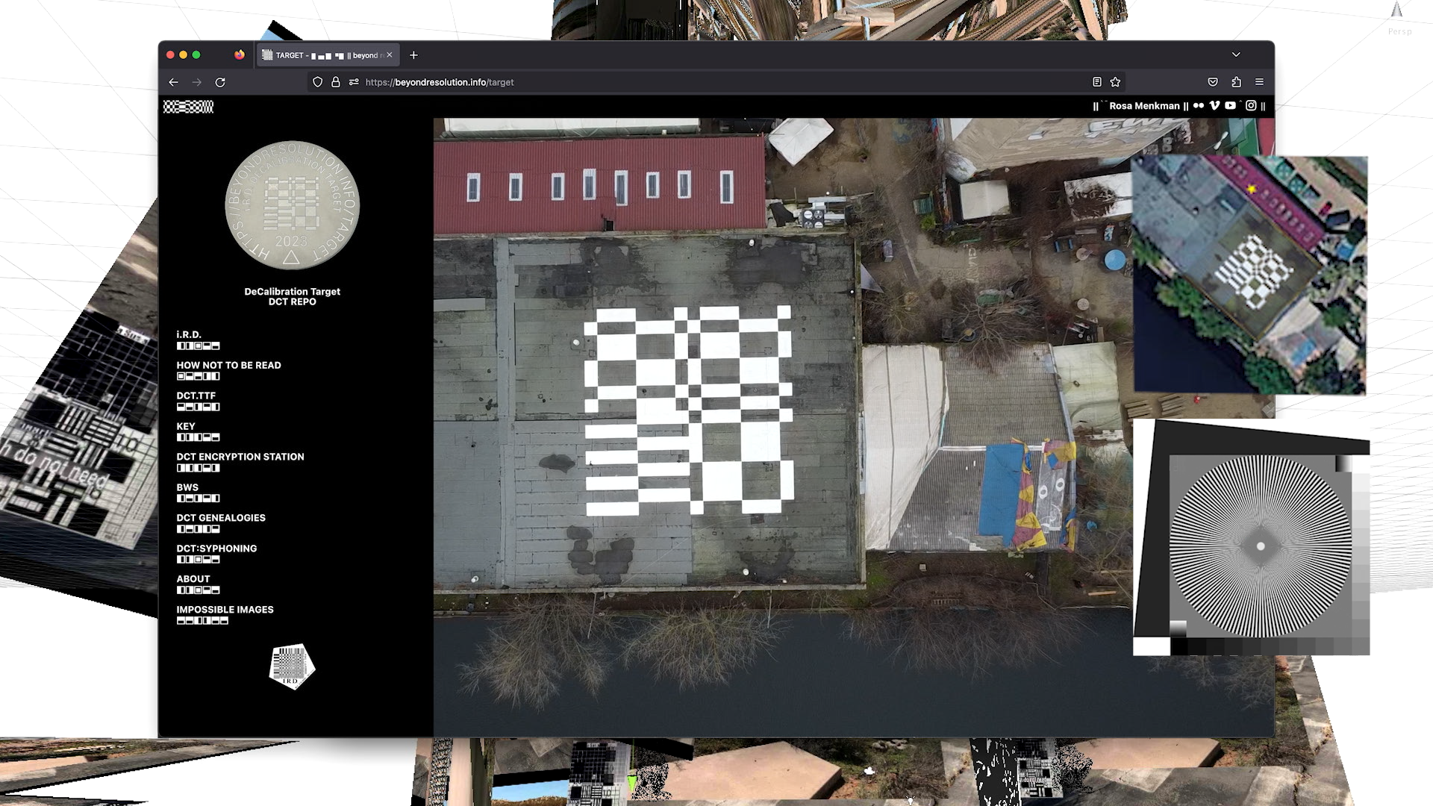Open the Vimeo channel link
Image resolution: width=1433 pixels, height=806 pixels.
coord(1215,106)
